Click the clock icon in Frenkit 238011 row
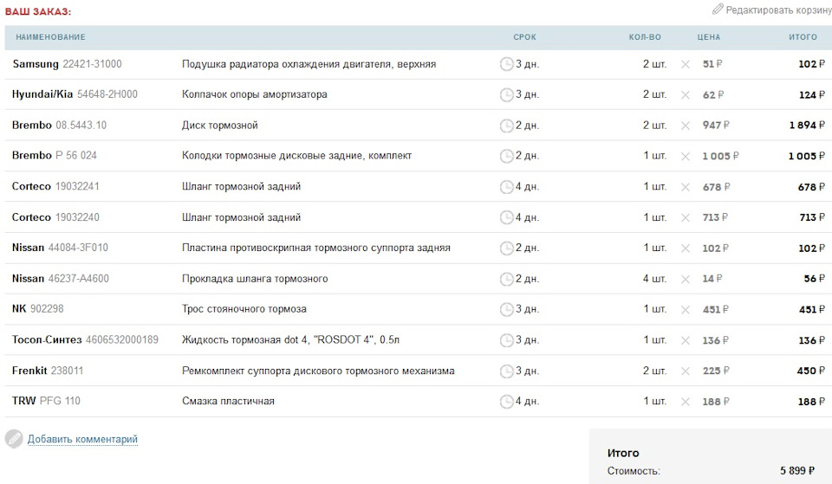This screenshot has height=484, width=832. (x=507, y=371)
